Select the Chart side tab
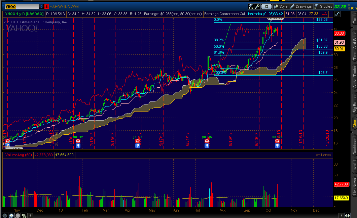This screenshot has height=218, width=357. point(354,123)
